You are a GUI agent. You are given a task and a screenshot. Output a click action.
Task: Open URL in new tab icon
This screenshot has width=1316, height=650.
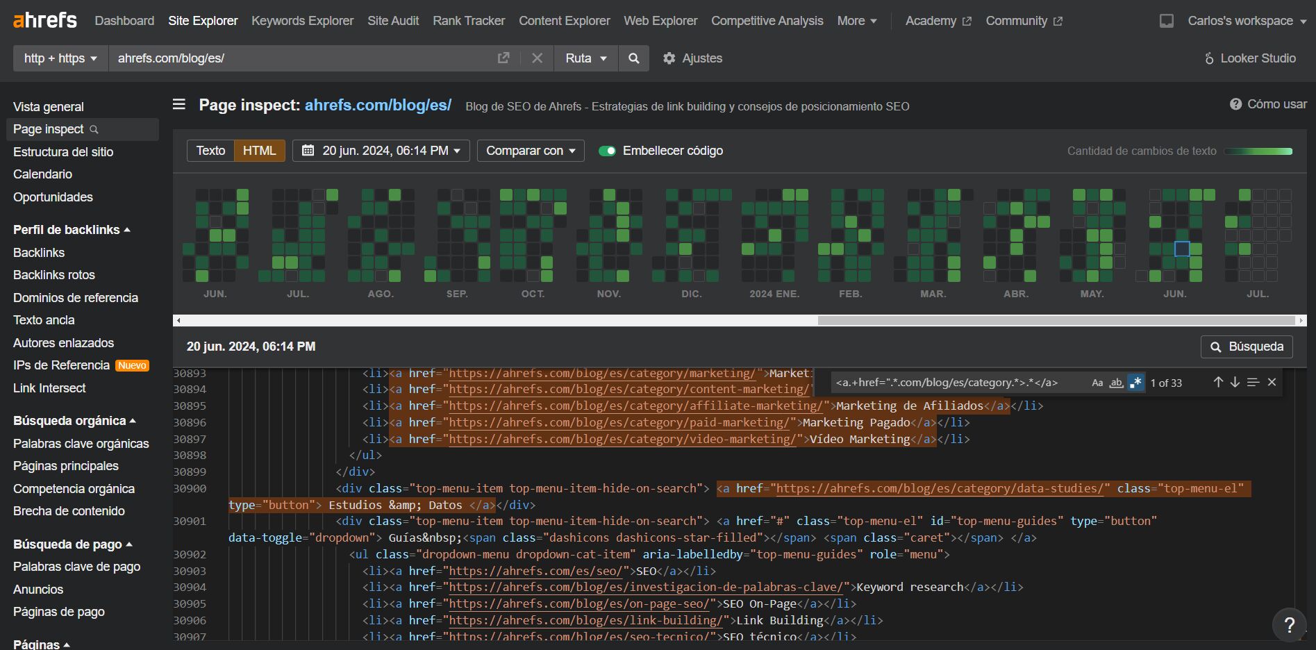click(503, 58)
